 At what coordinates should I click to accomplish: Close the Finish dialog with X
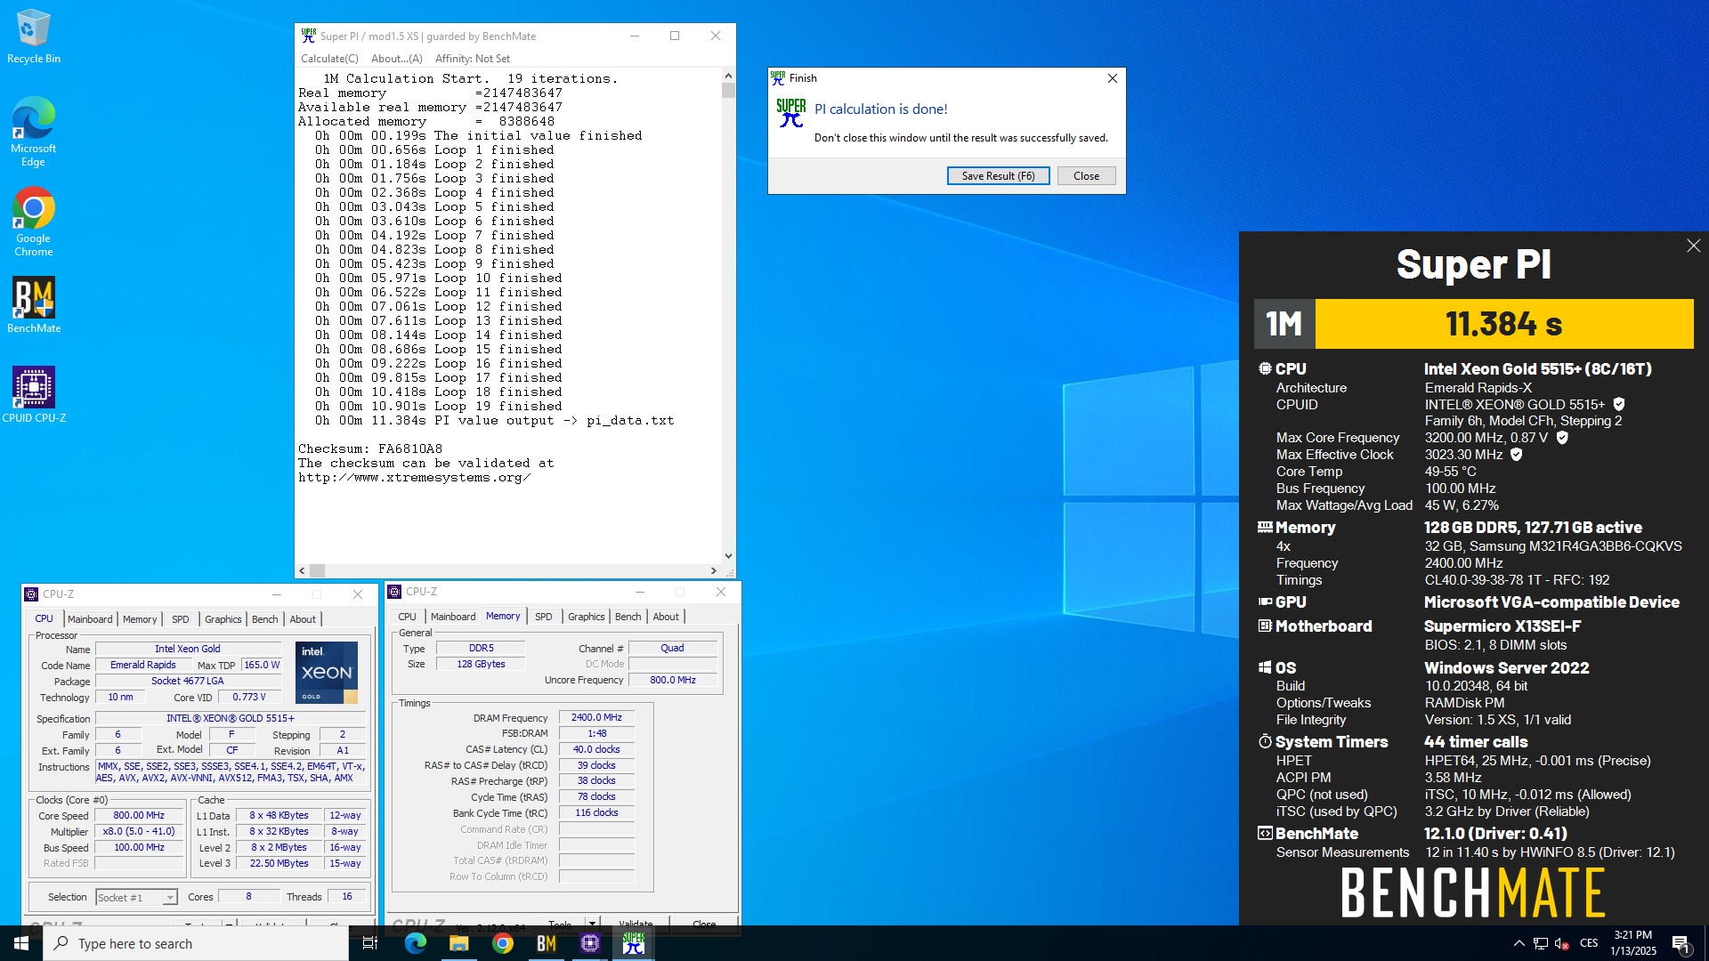click(x=1112, y=78)
